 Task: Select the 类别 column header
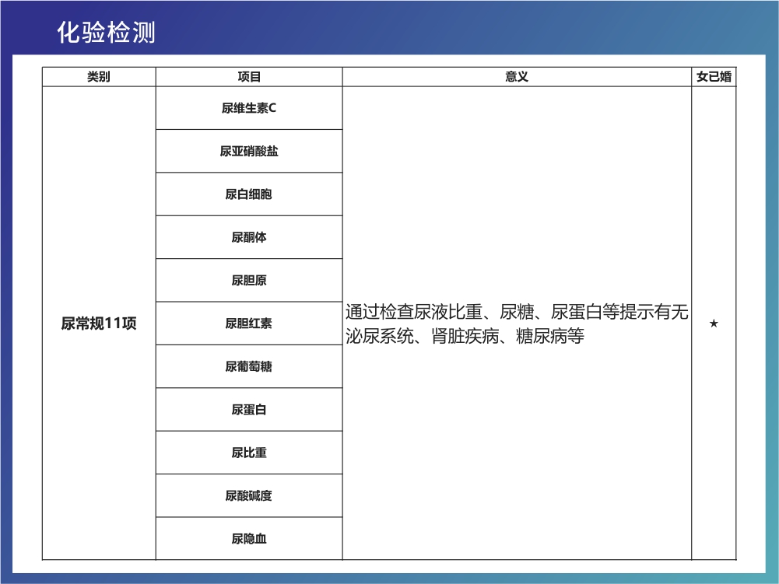[x=99, y=77]
